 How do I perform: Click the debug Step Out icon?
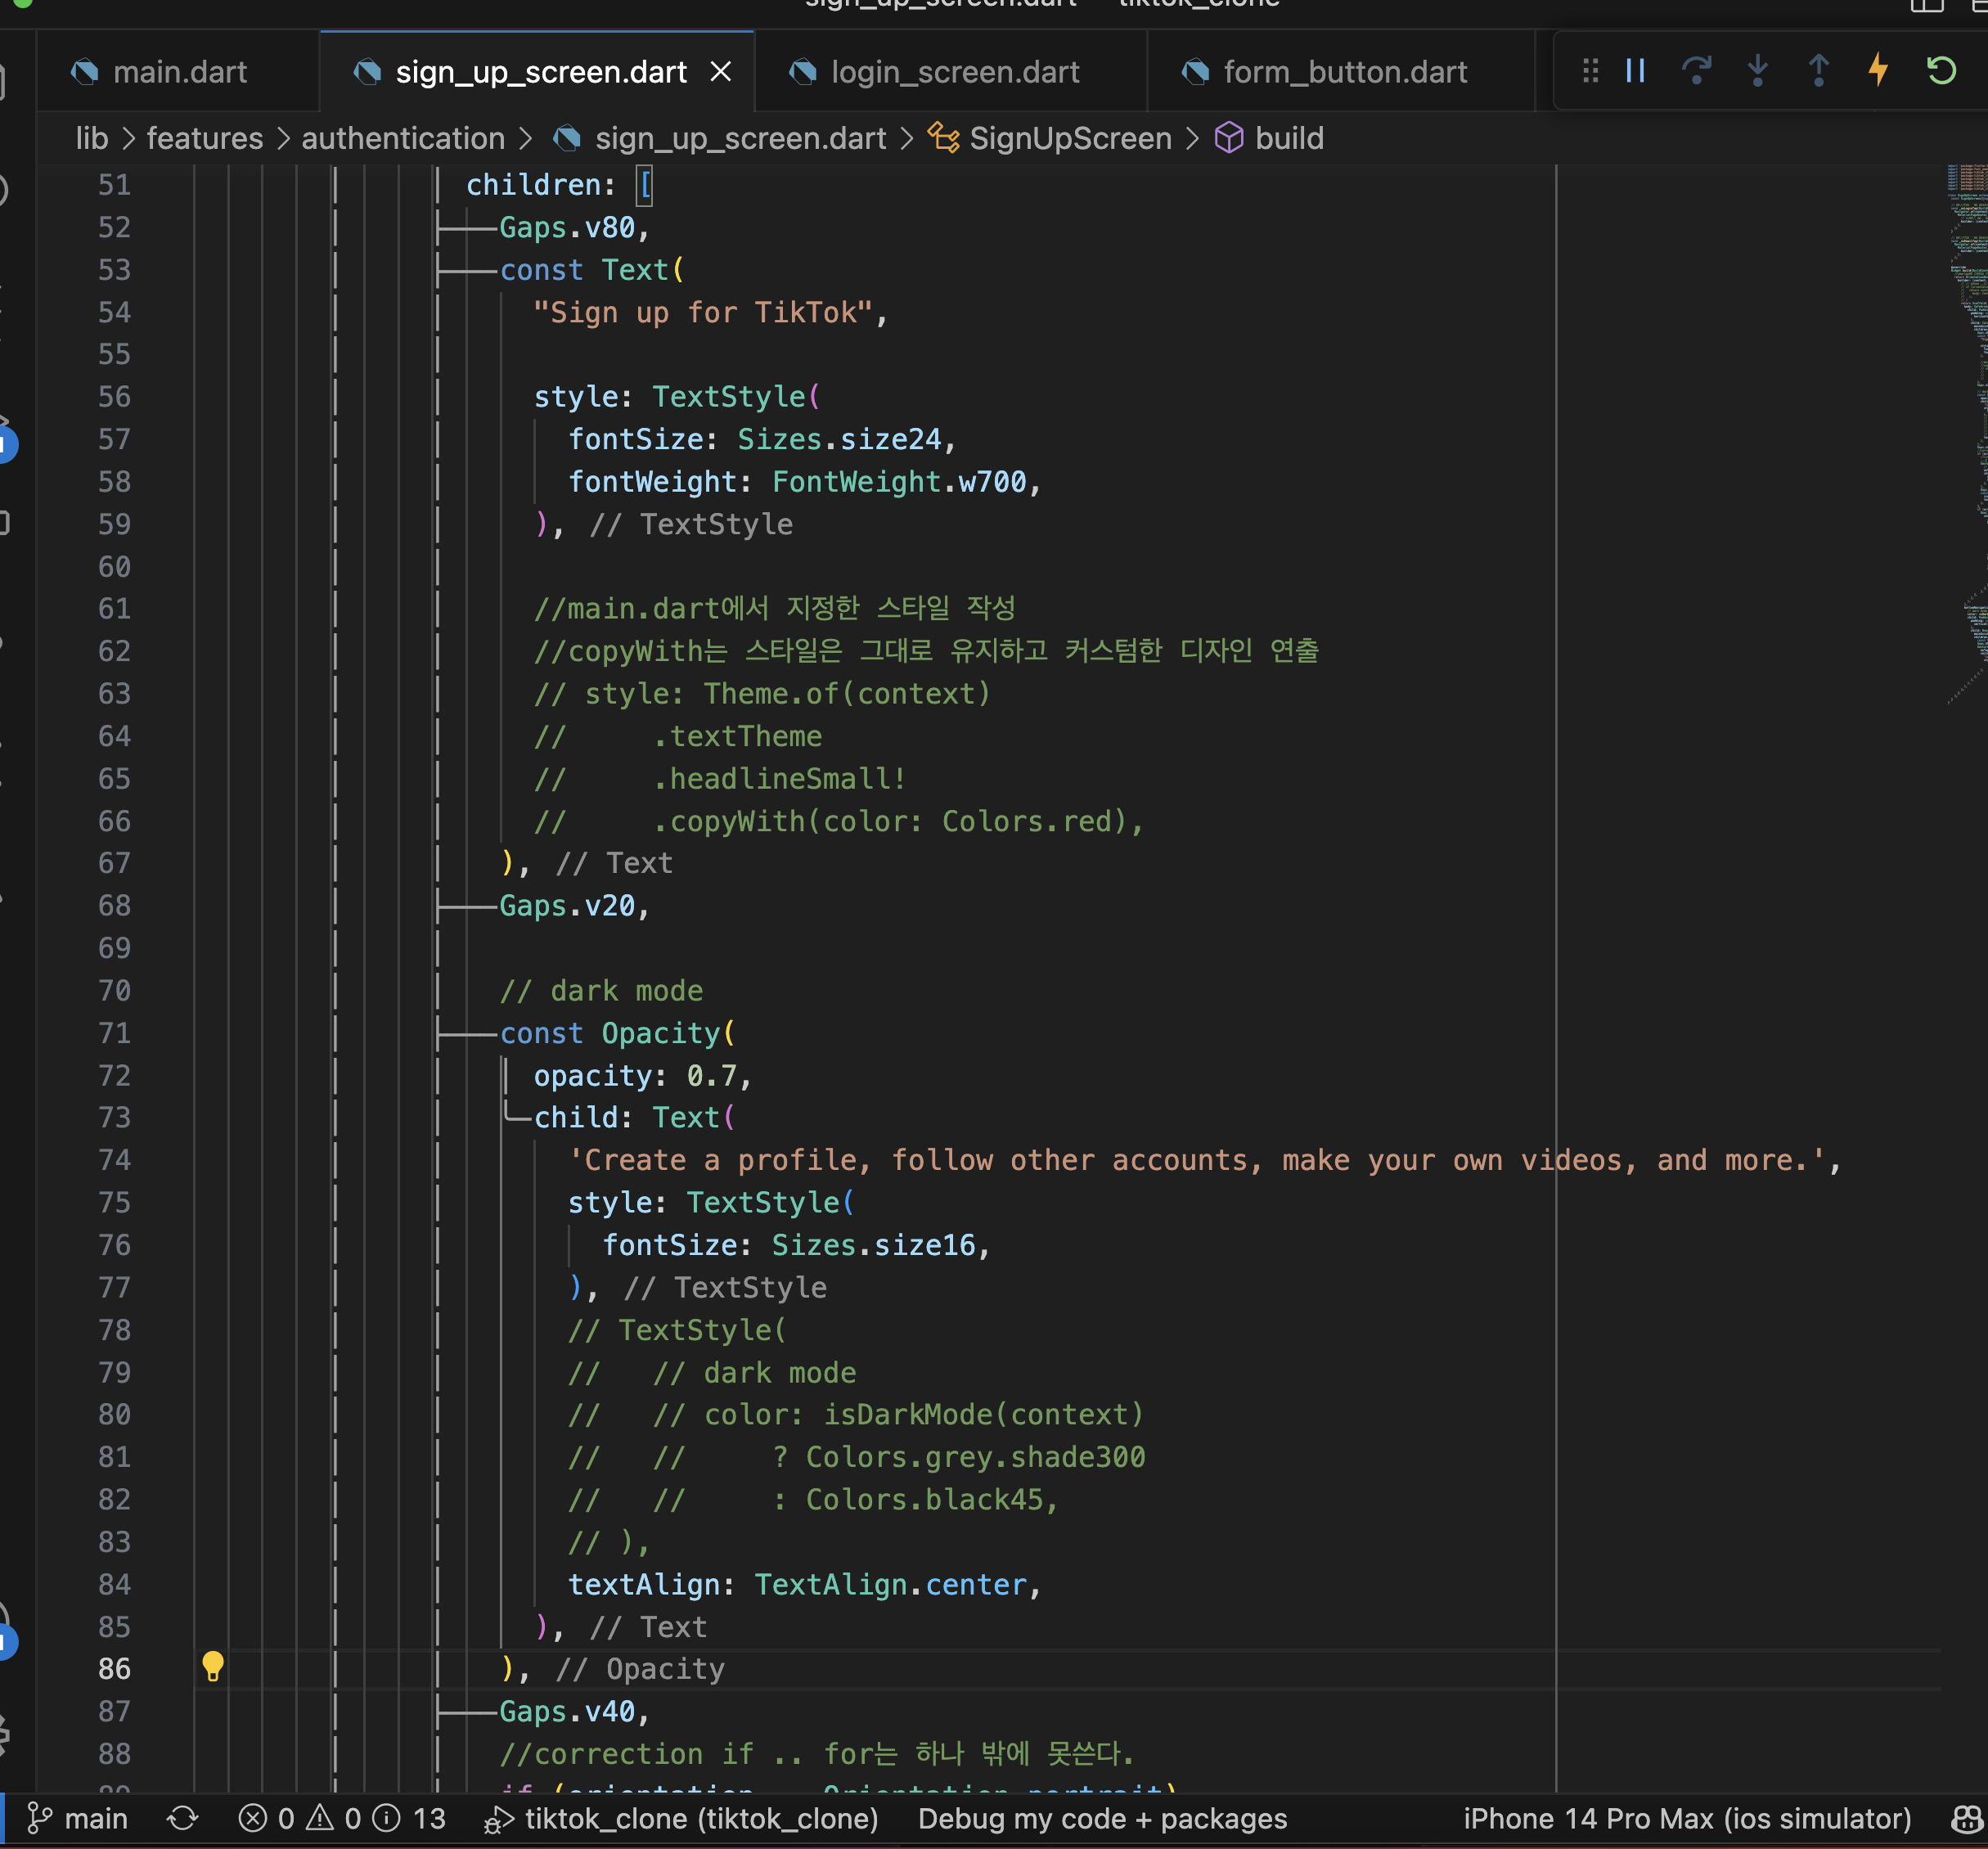click(1818, 71)
